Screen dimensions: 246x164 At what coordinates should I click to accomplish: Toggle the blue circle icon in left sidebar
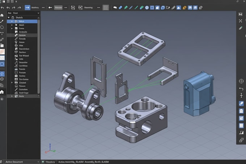[2, 64]
